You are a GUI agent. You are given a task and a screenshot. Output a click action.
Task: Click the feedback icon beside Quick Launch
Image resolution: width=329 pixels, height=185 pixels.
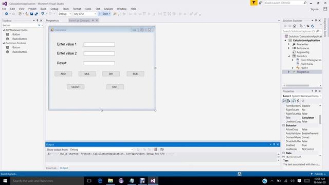261,3
